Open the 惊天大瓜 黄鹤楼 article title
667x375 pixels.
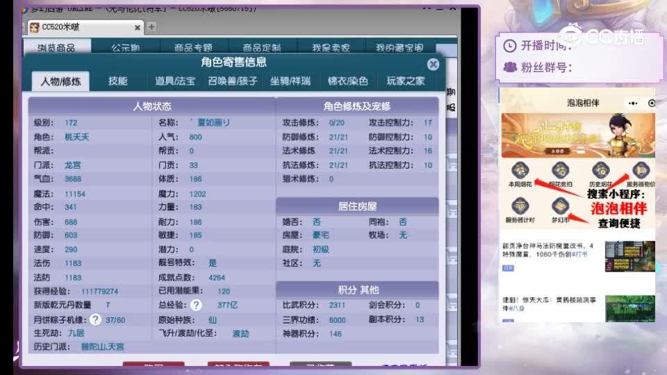(x=549, y=304)
